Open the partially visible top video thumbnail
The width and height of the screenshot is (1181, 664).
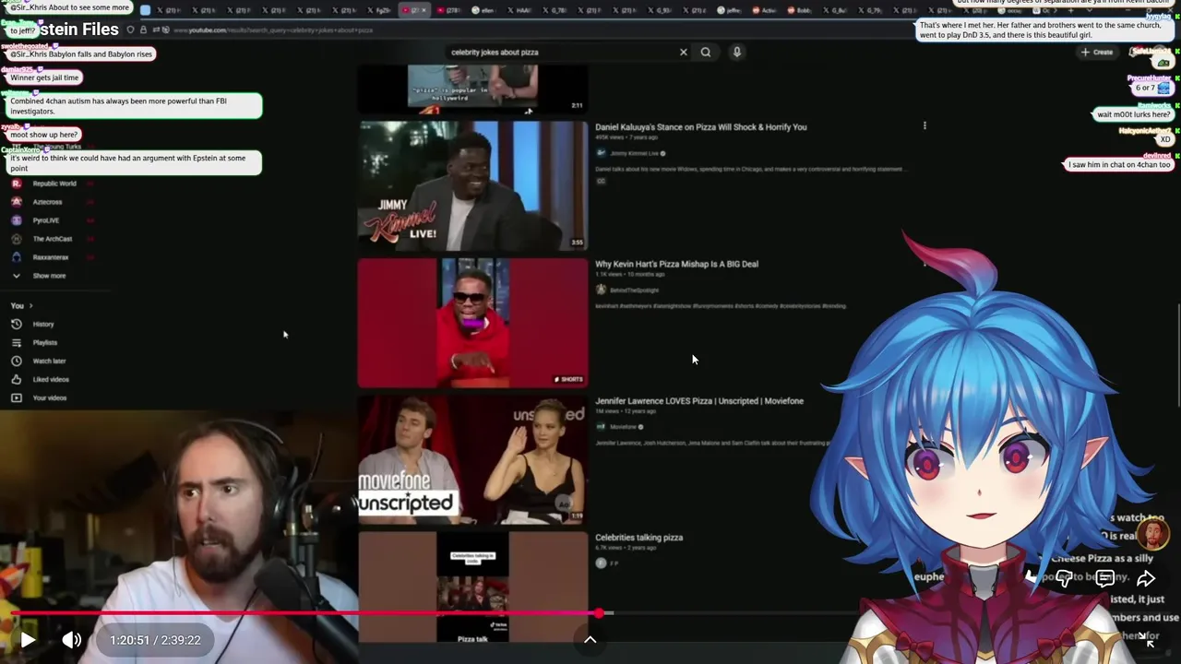pos(472,89)
